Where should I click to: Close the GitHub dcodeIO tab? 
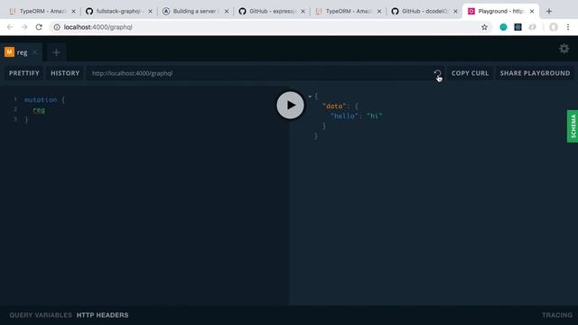455,12
